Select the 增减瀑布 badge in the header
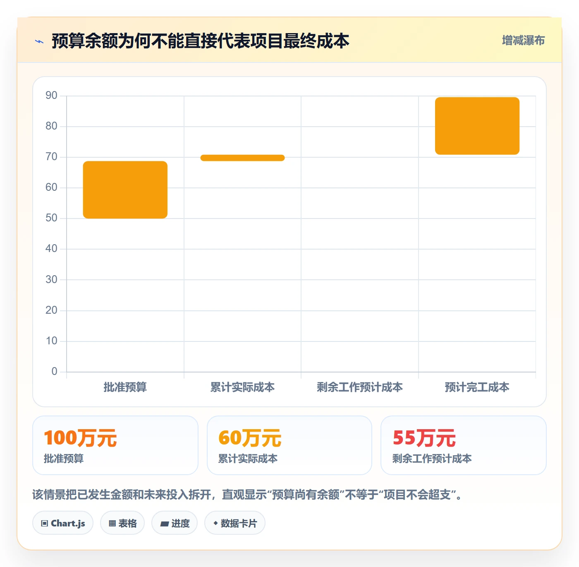Screen dimensions: 579x567 coord(523,41)
